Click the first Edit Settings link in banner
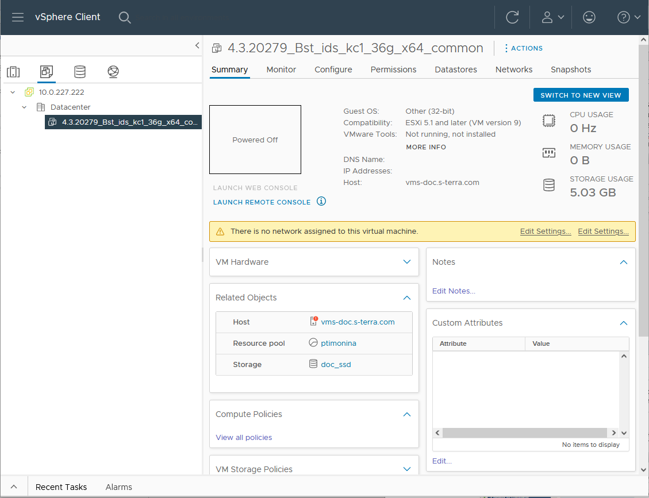 point(546,231)
